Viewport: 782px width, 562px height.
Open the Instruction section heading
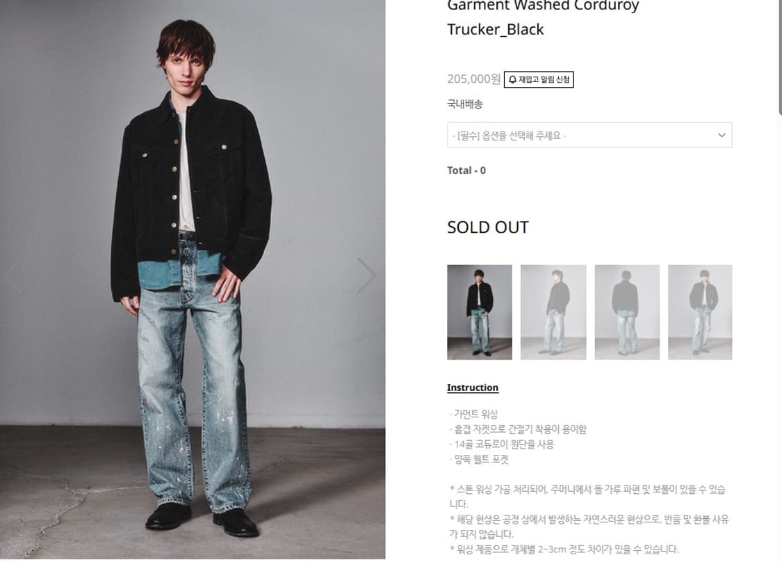(x=472, y=388)
